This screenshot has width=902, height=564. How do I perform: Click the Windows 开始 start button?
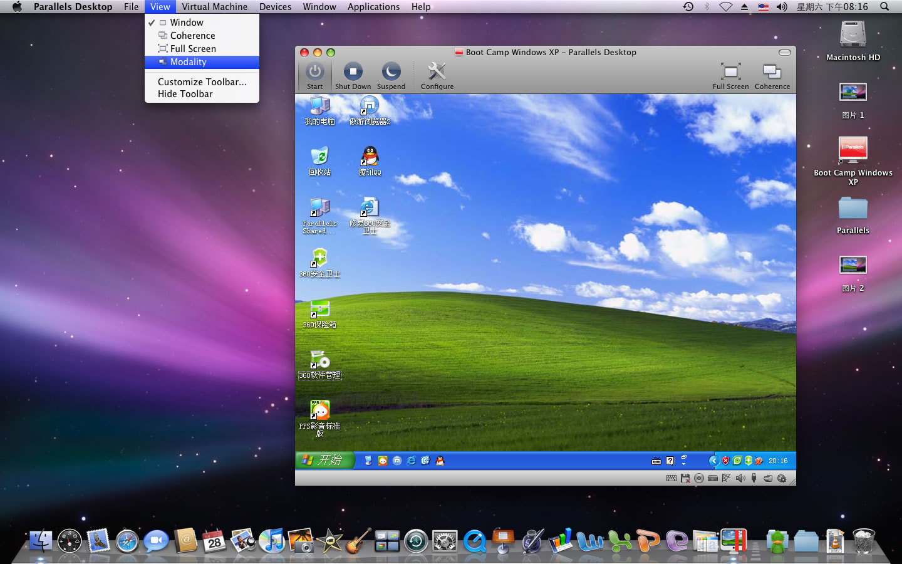[325, 460]
